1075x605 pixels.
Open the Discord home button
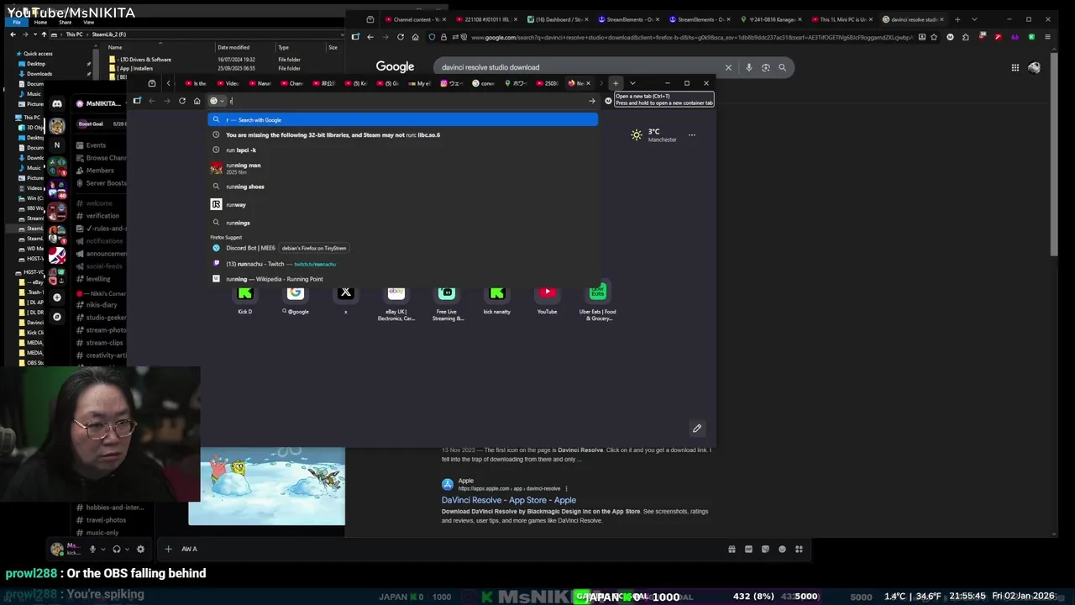click(57, 104)
